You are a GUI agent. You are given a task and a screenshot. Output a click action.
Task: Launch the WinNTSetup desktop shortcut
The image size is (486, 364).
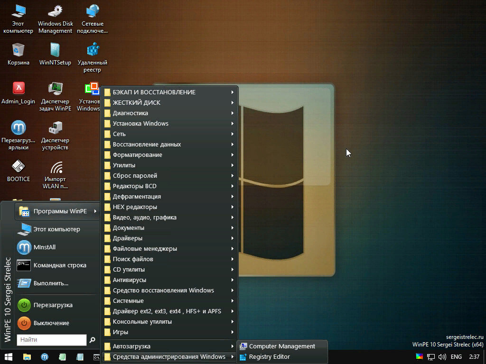(55, 54)
